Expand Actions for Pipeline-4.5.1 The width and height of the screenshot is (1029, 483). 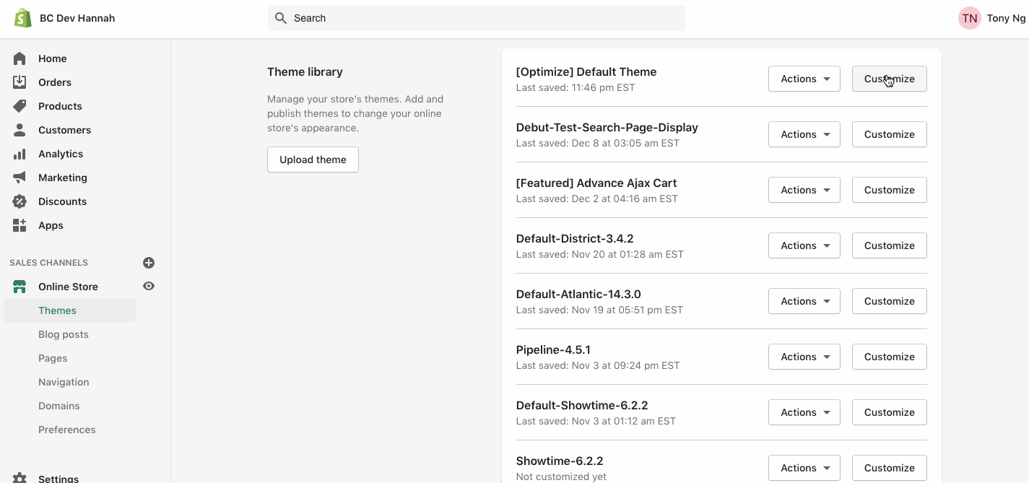pos(804,357)
